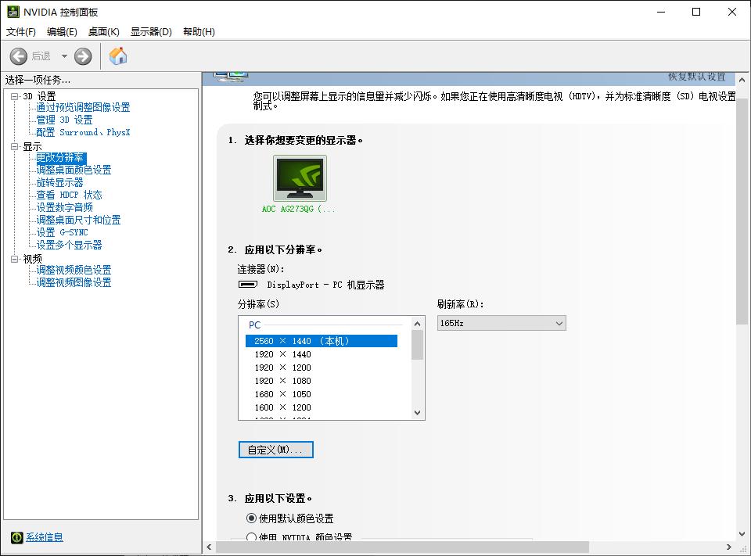The width and height of the screenshot is (751, 556).
Task: Click the Back arrow navigation icon
Action: pyautogui.click(x=19, y=56)
